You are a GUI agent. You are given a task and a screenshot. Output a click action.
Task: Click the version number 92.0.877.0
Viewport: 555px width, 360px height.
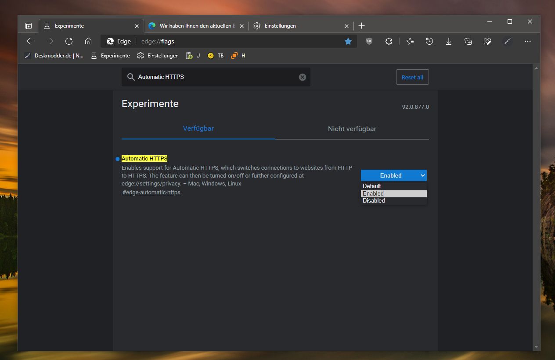point(415,107)
